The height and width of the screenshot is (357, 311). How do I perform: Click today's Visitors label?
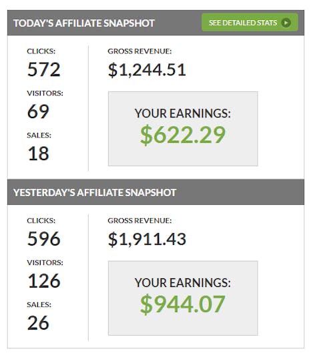pyautogui.click(x=45, y=93)
